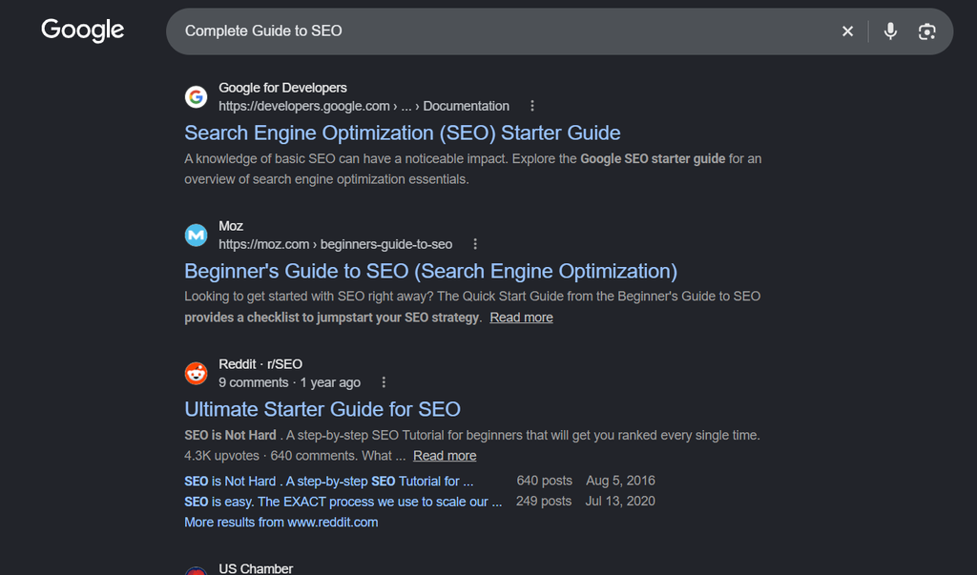The height and width of the screenshot is (575, 977).
Task: Click the Google logo
Action: (x=83, y=30)
